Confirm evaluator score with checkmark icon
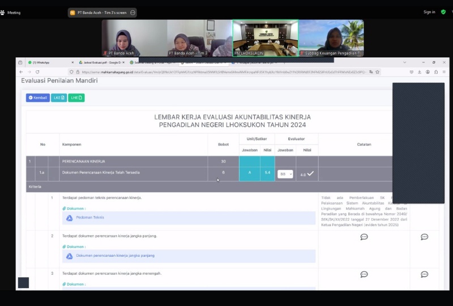Viewport: 453px width, 306px height. (310, 173)
